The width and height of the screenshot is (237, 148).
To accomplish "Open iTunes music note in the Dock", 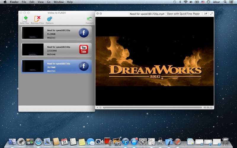I will click(x=125, y=142).
